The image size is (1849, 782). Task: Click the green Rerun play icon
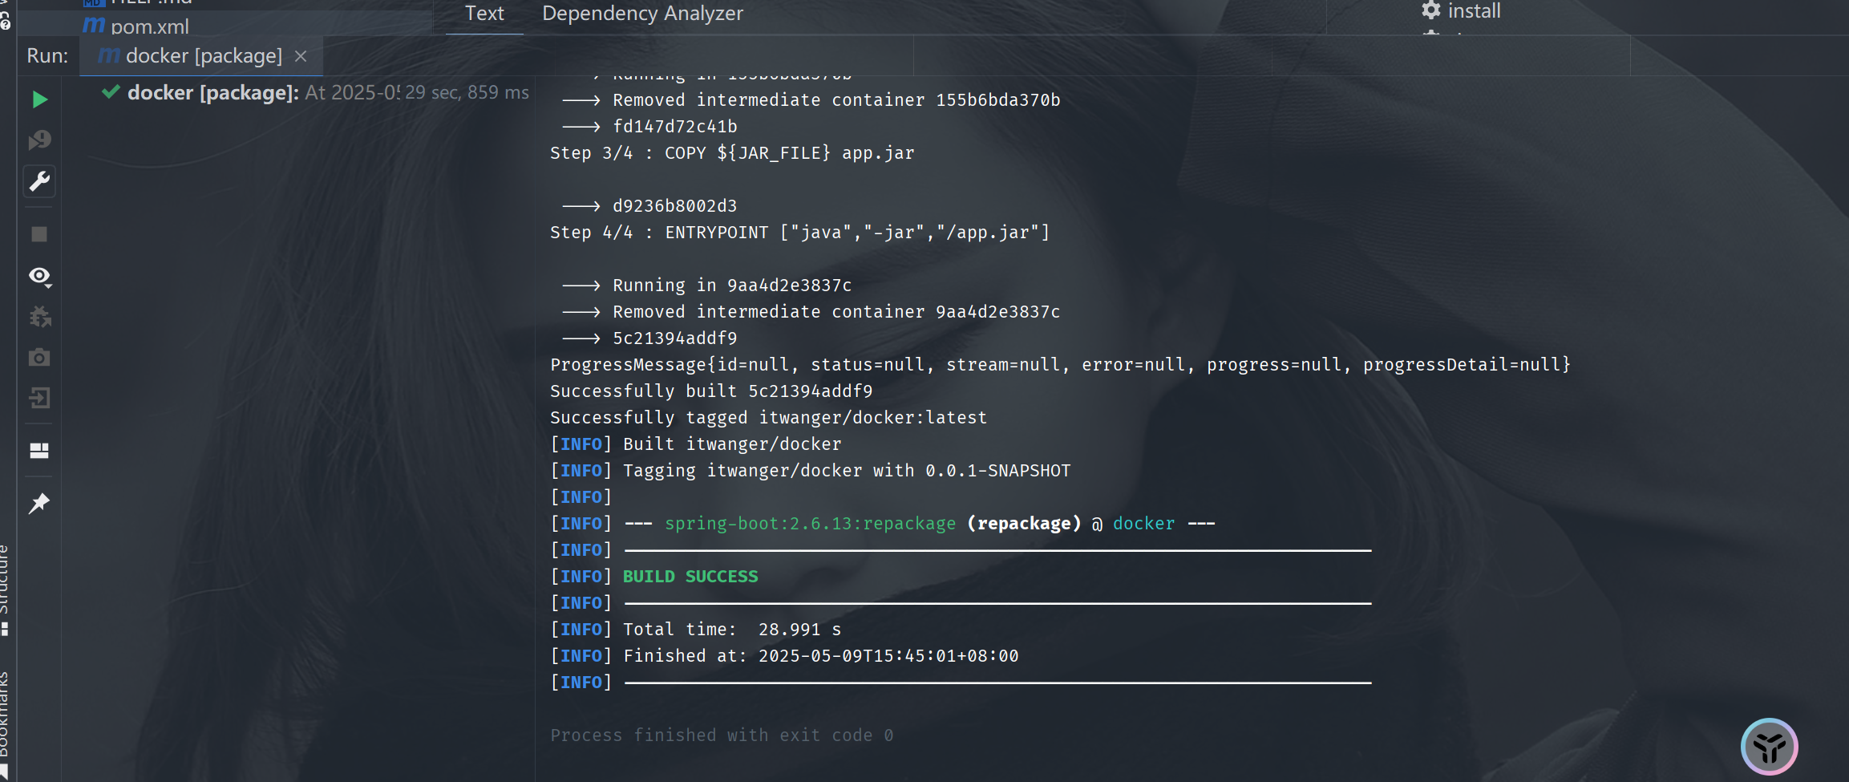(39, 99)
